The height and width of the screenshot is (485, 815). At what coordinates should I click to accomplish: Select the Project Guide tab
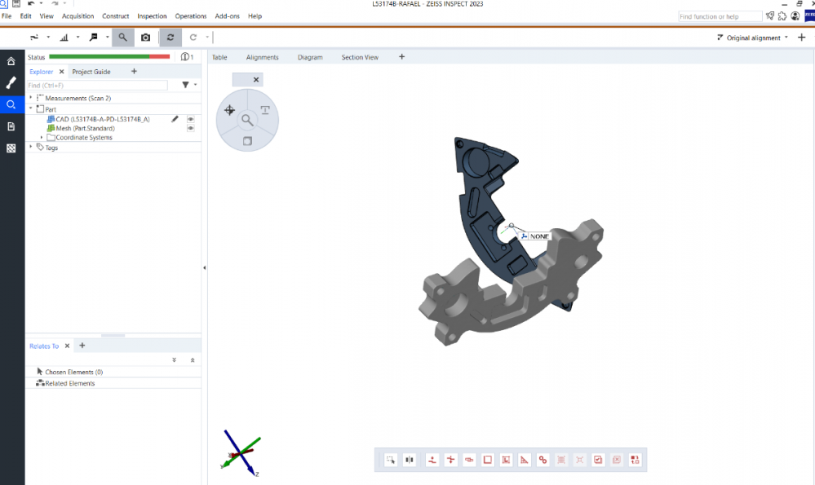[x=91, y=72]
